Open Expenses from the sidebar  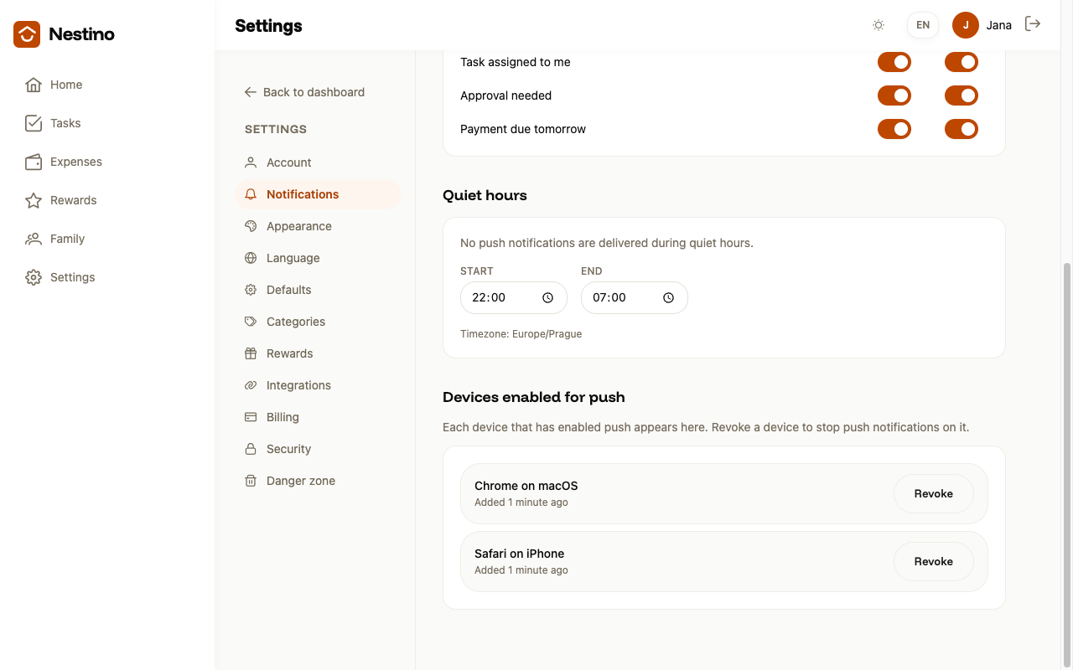pyautogui.click(x=107, y=162)
